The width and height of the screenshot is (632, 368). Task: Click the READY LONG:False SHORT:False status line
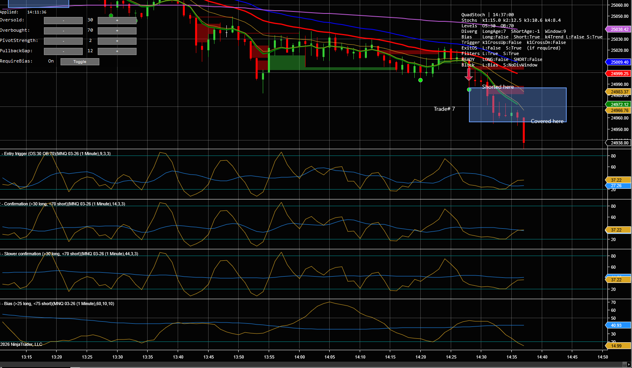coord(502,59)
